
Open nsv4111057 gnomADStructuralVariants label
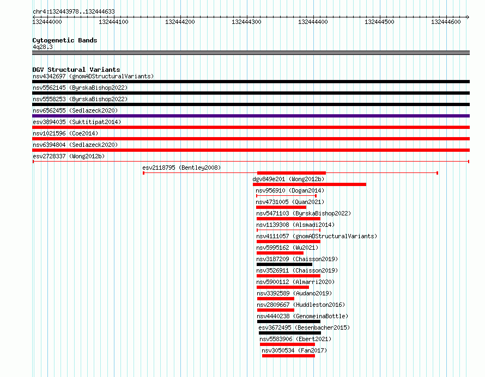click(317, 236)
